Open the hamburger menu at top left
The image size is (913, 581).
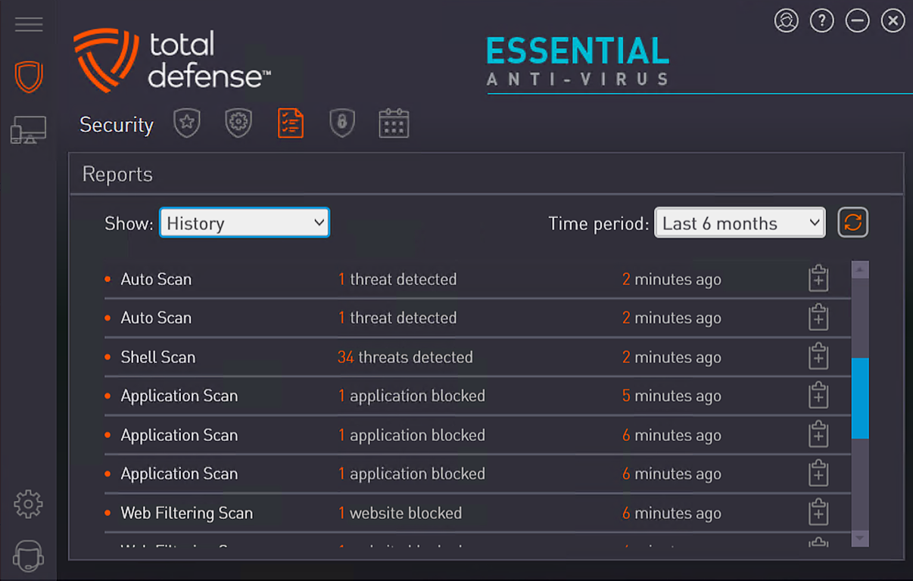pyautogui.click(x=29, y=23)
